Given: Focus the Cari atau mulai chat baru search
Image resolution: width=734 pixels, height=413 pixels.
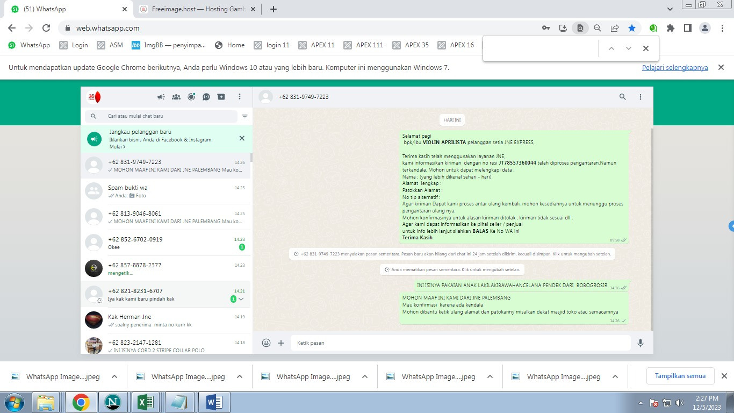Looking at the screenshot, I should [x=161, y=116].
